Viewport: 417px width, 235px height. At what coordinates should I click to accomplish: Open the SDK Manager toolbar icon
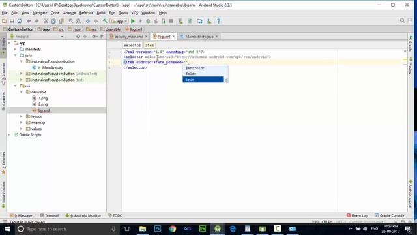(x=209, y=21)
